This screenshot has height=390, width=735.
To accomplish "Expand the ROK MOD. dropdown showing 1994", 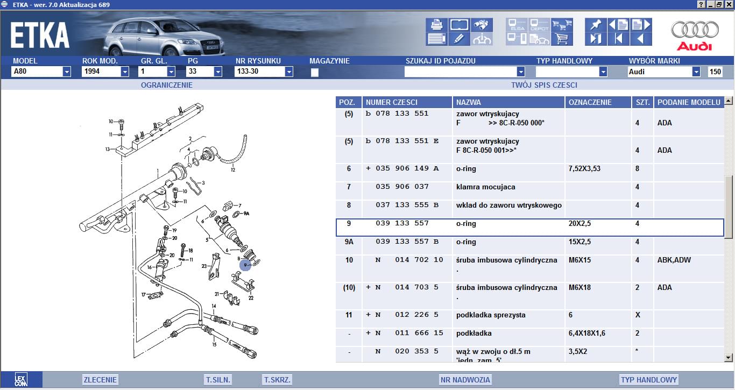I will (125, 72).
